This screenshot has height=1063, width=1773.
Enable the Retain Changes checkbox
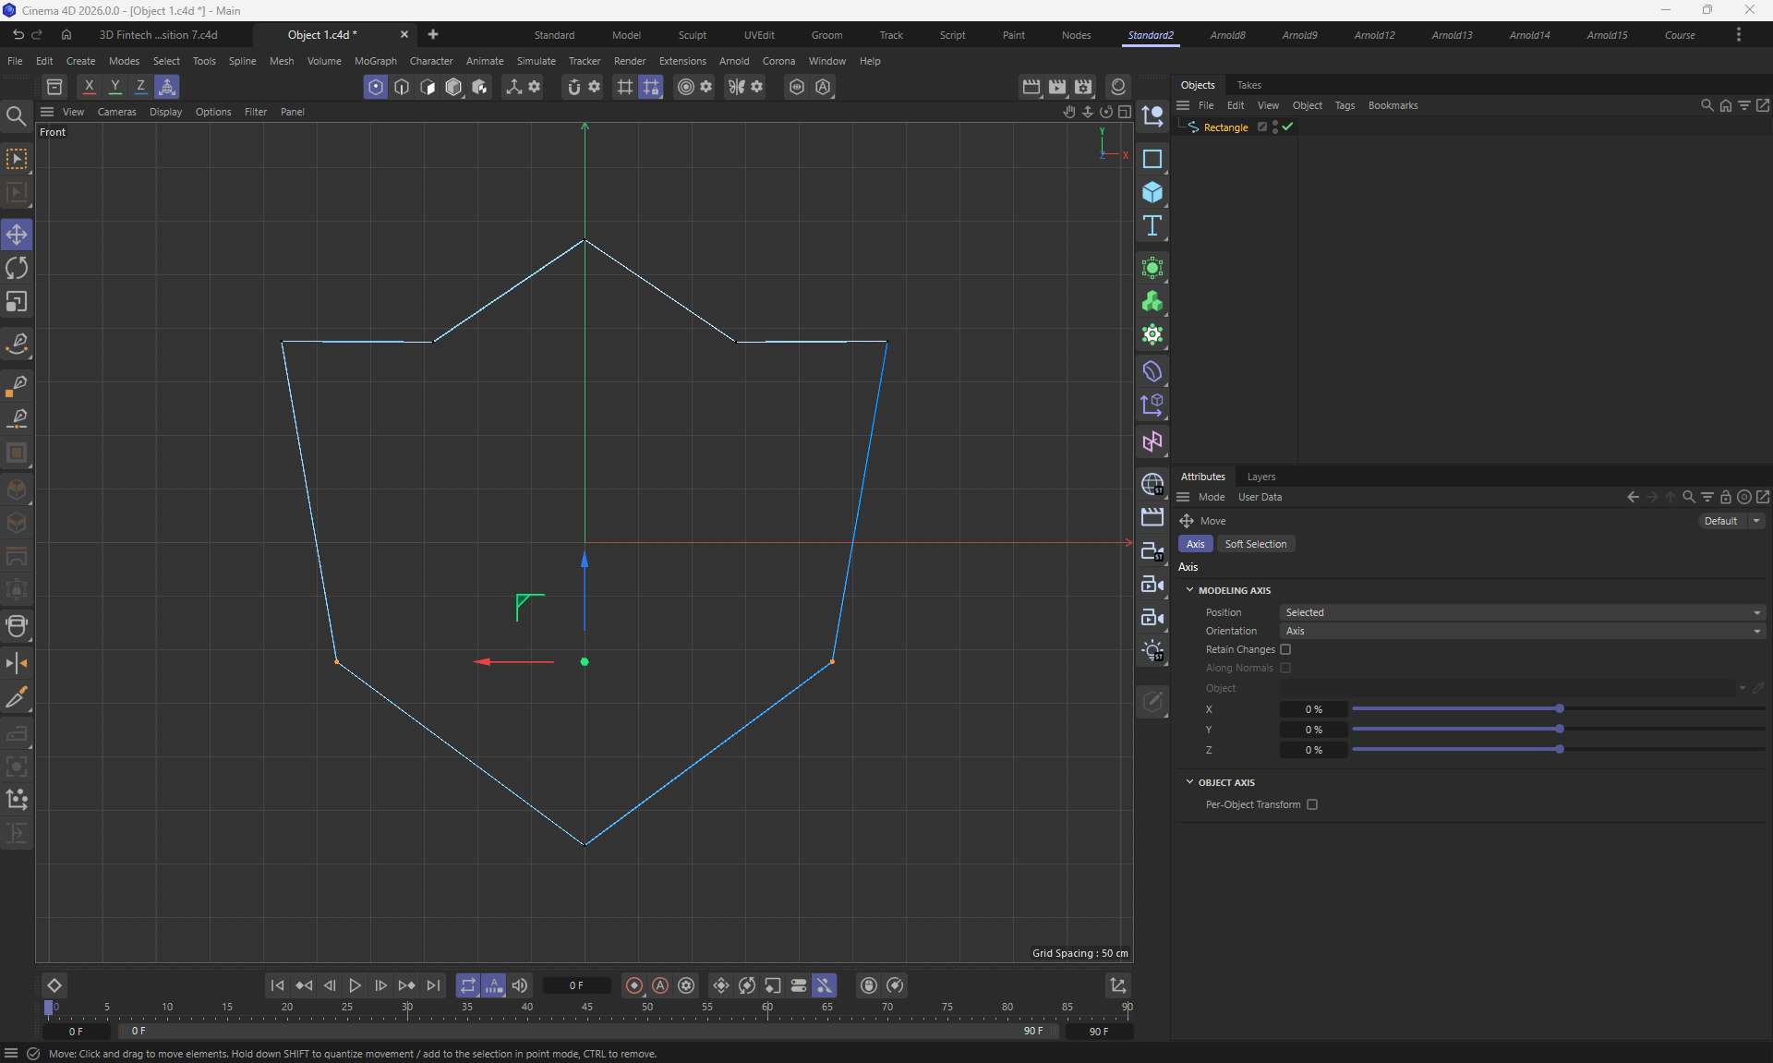click(1285, 649)
